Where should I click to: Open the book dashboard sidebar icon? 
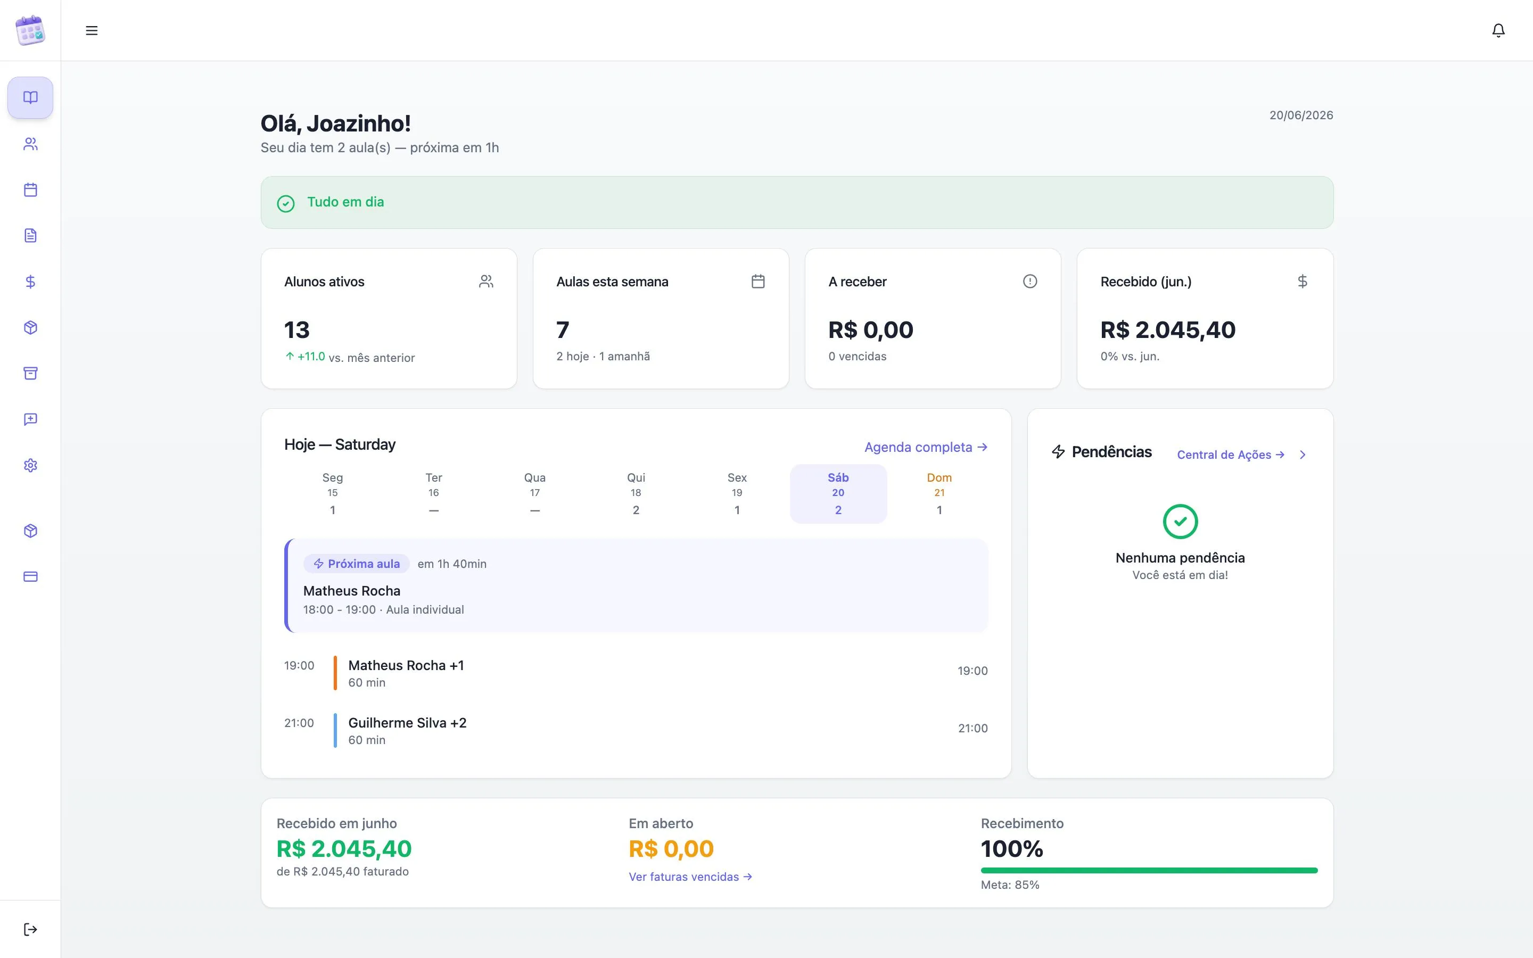pyautogui.click(x=30, y=97)
